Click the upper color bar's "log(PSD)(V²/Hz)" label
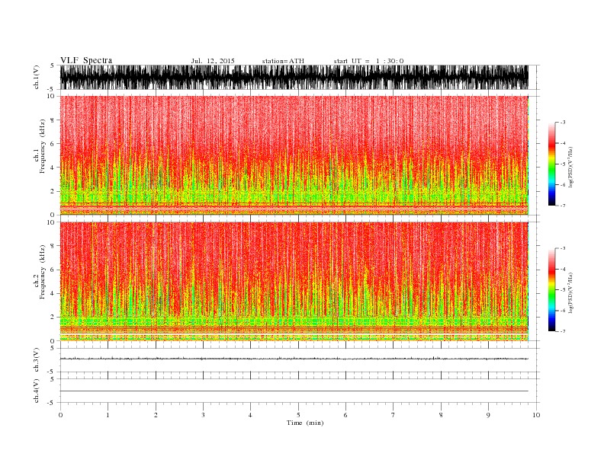Screen dimensions: 604x466 tap(571, 167)
